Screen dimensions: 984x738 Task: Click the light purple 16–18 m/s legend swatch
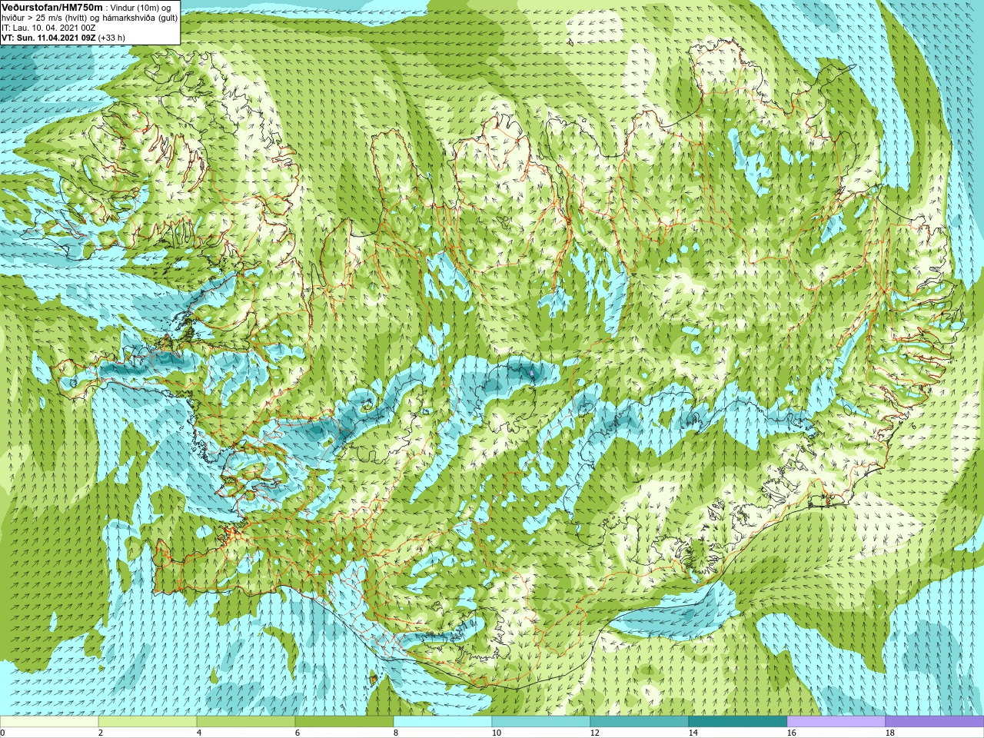[836, 722]
